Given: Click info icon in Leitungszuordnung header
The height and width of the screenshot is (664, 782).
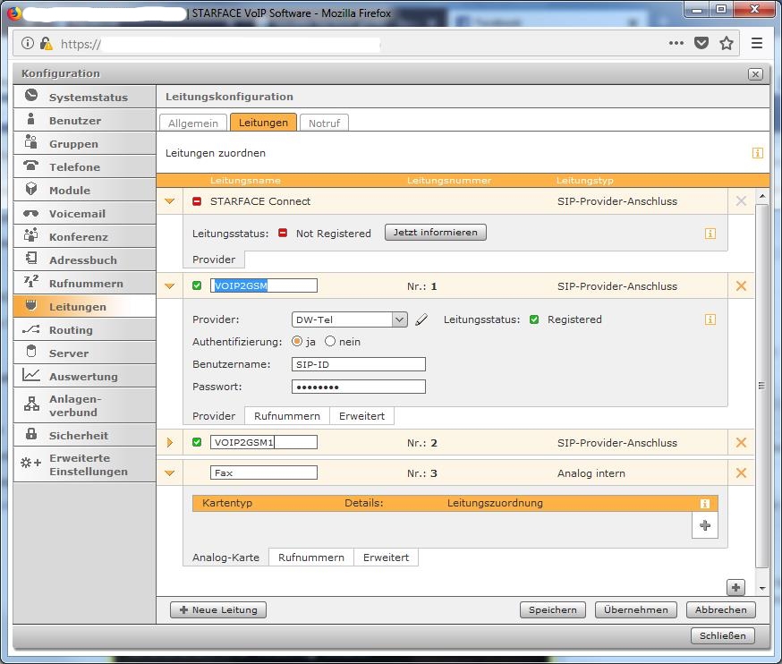Looking at the screenshot, I should coord(705,504).
